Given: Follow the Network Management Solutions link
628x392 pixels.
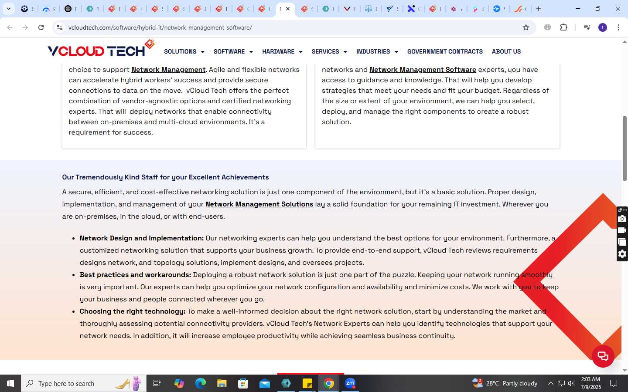Looking at the screenshot, I should click(259, 204).
